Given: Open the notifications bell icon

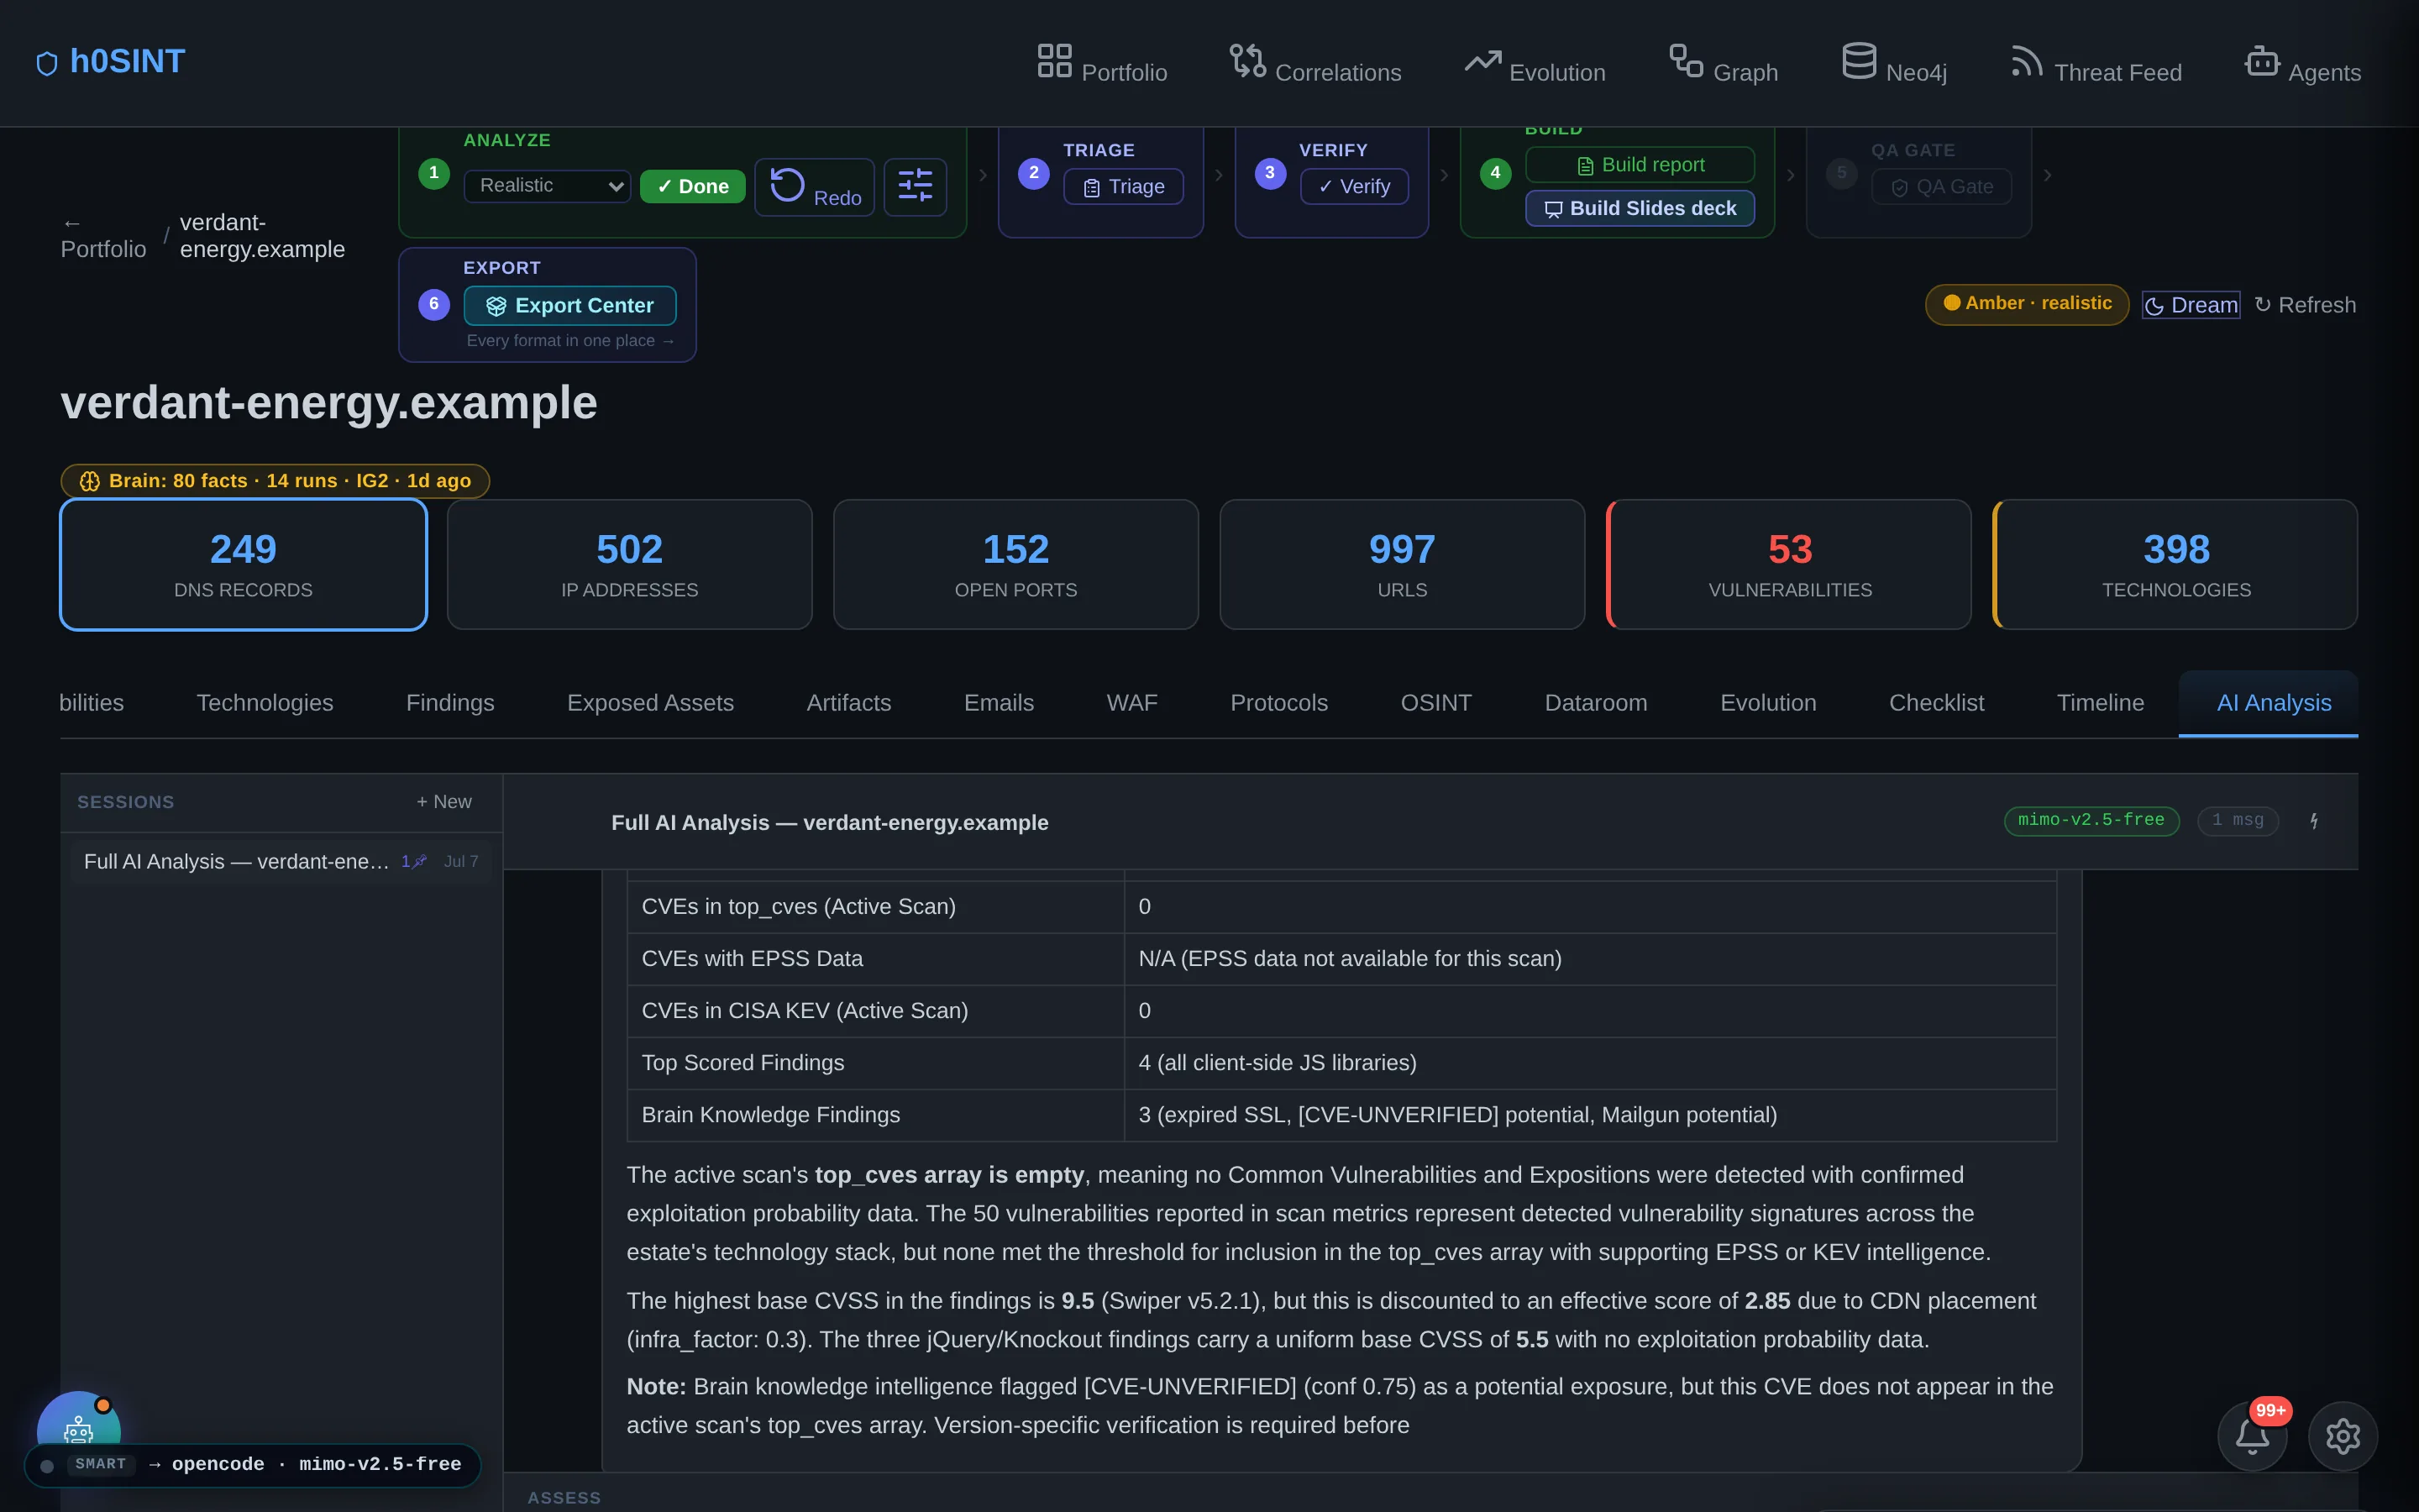Looking at the screenshot, I should (2252, 1436).
